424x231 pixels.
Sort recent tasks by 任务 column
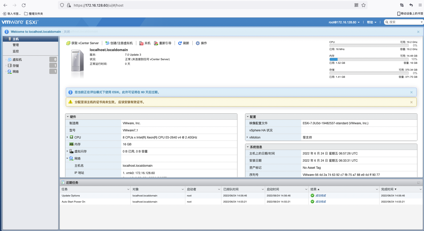pos(65,189)
